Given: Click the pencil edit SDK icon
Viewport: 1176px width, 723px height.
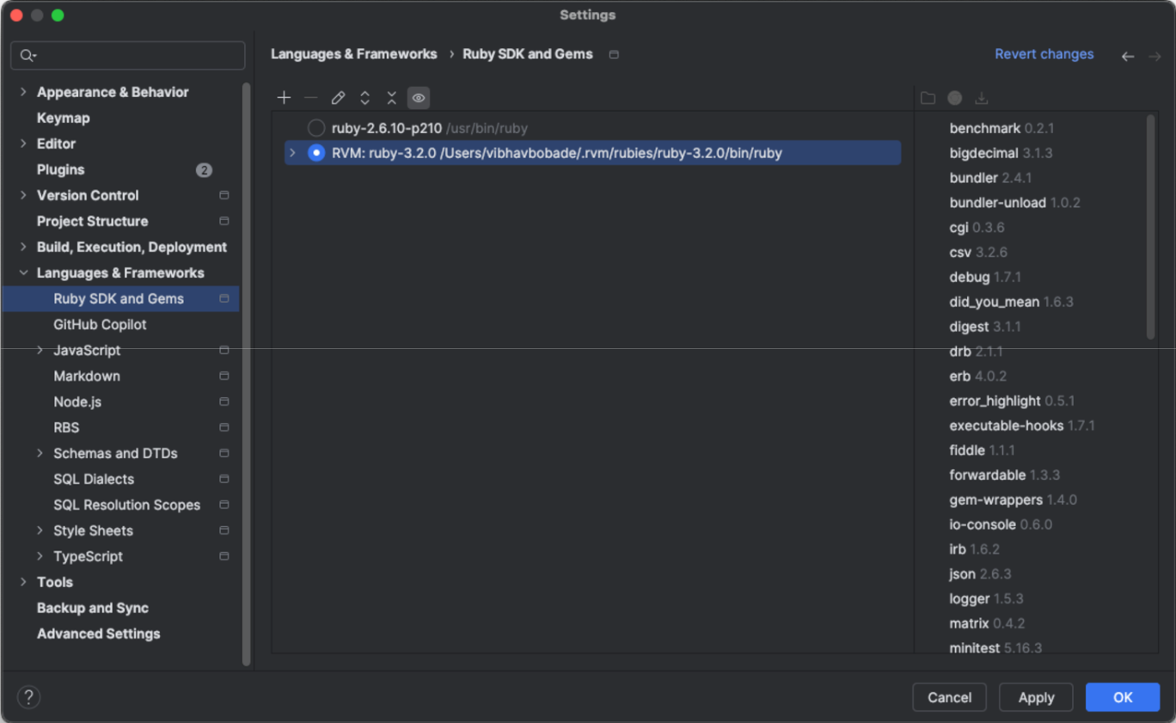Looking at the screenshot, I should pos(338,98).
